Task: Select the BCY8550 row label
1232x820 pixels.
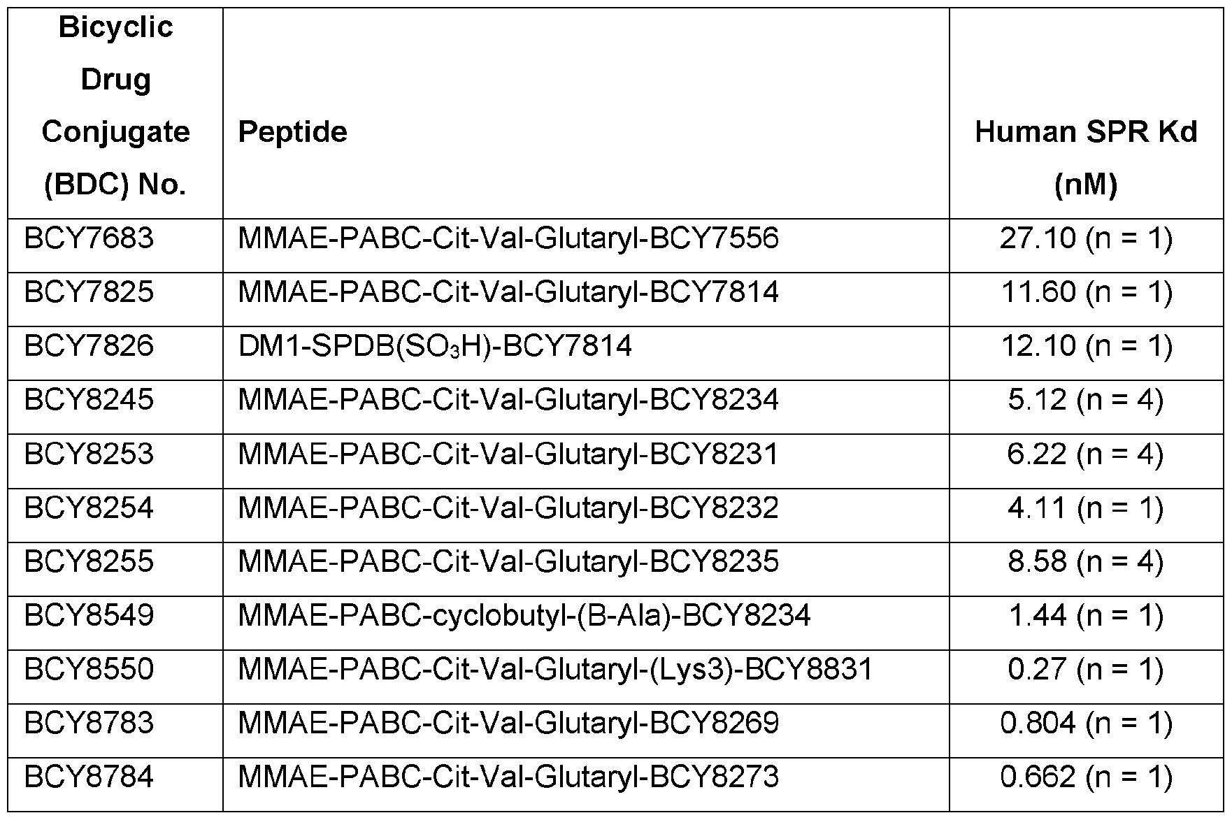Action: tap(89, 670)
